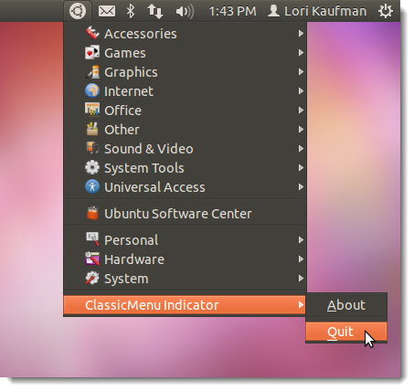
Task: Open the sound volume indicator
Action: [x=185, y=12]
